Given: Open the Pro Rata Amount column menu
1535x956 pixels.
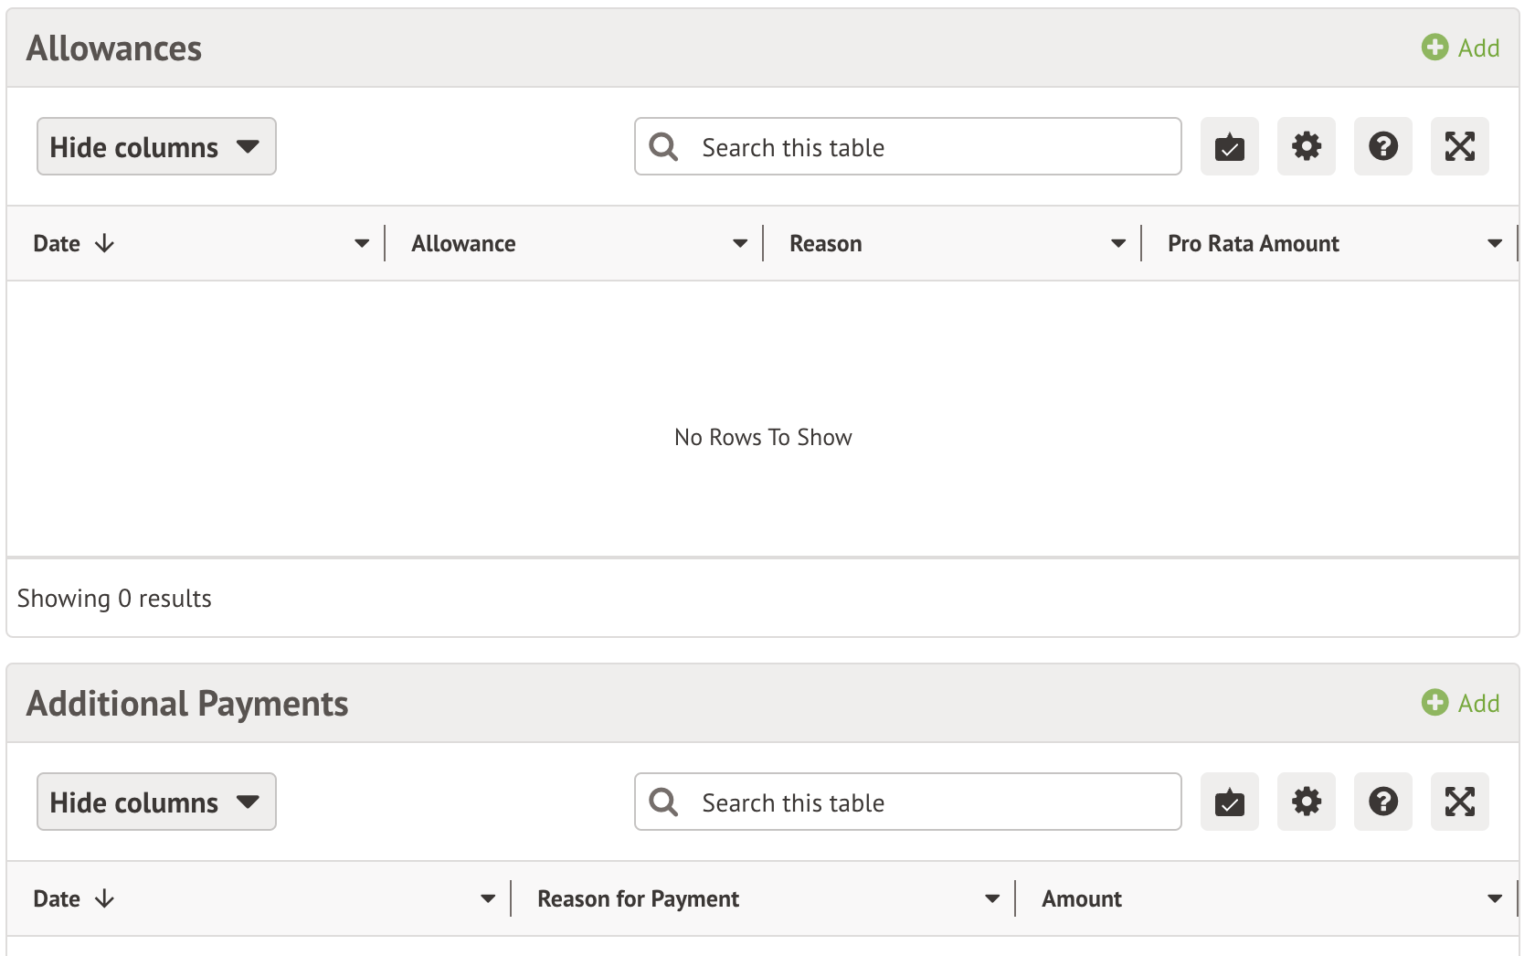Looking at the screenshot, I should pyautogui.click(x=1495, y=243).
